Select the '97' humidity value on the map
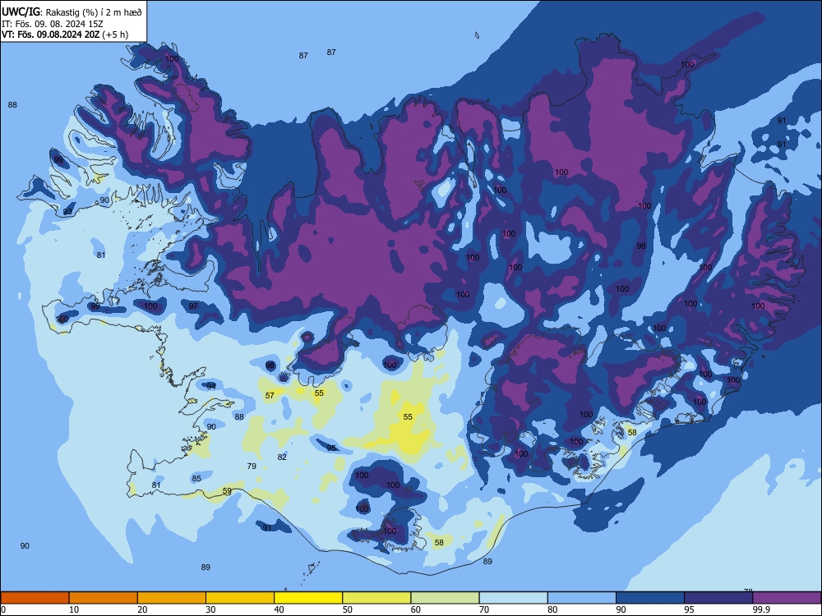 (x=193, y=306)
